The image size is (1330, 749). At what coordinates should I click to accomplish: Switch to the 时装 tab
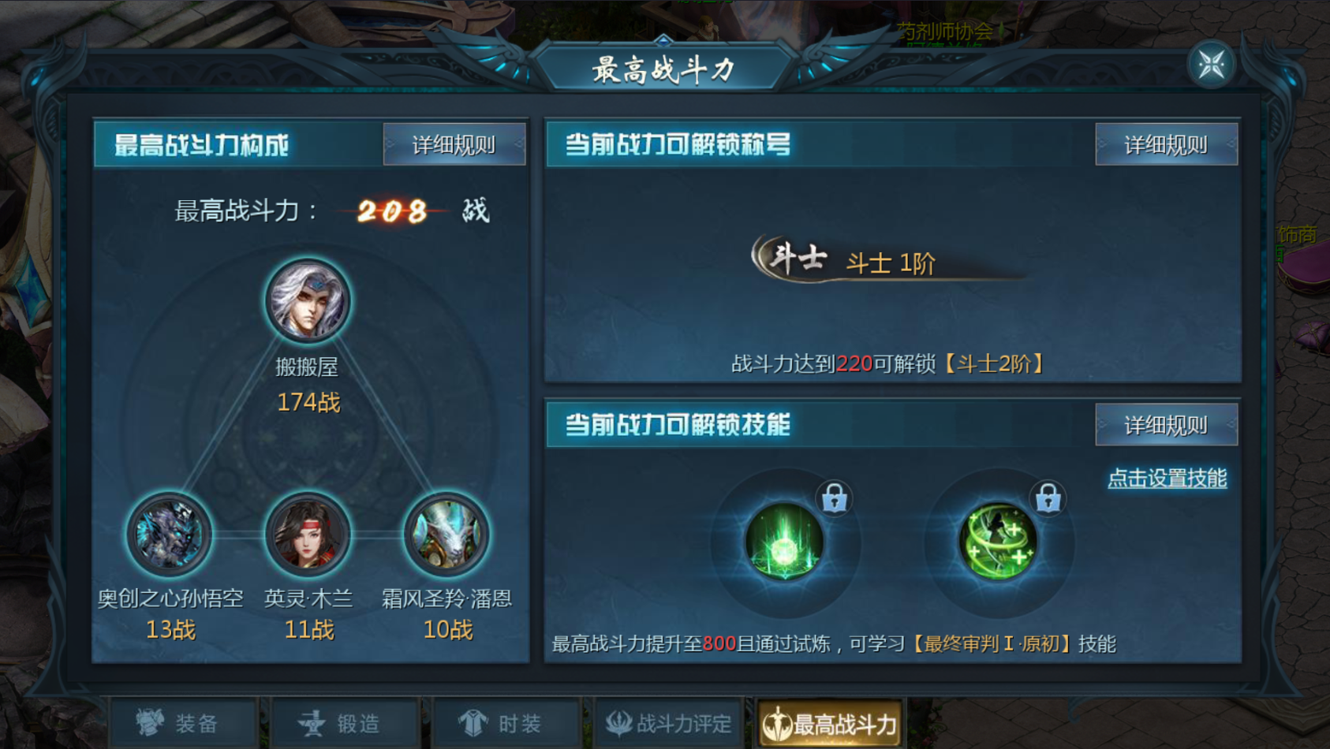coord(506,723)
